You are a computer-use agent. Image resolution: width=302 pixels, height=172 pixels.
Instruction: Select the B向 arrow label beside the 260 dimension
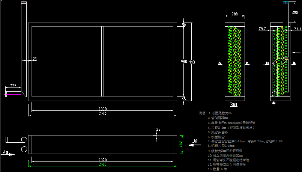pos(195,141)
